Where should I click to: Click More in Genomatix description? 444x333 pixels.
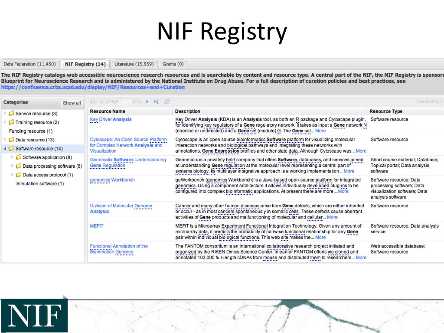coord(349,171)
